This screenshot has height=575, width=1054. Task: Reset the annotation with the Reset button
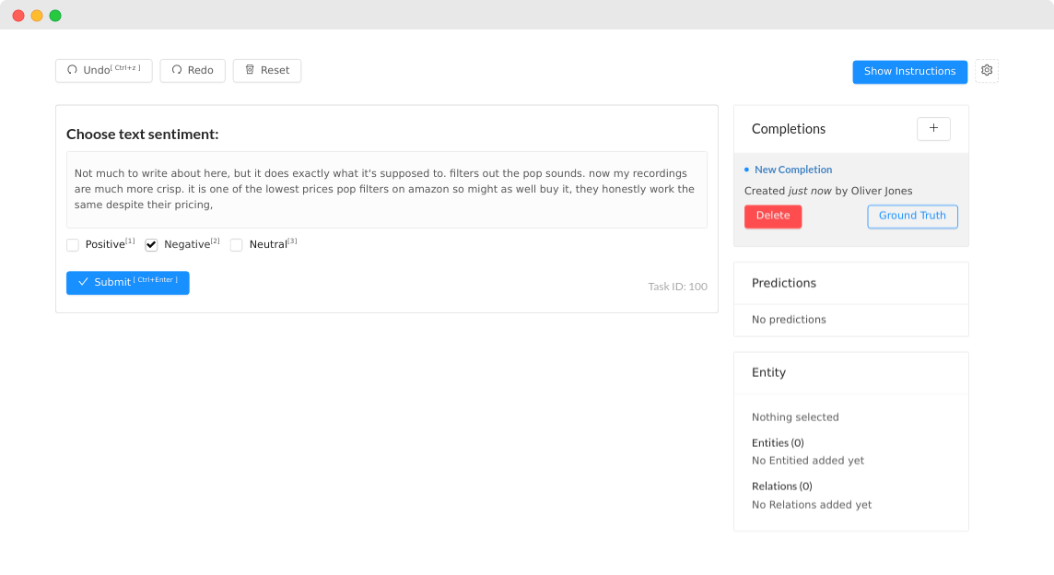266,71
